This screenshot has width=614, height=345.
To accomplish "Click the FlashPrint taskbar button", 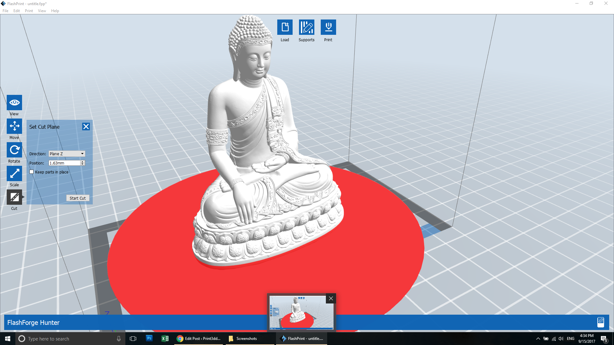I will pos(302,339).
